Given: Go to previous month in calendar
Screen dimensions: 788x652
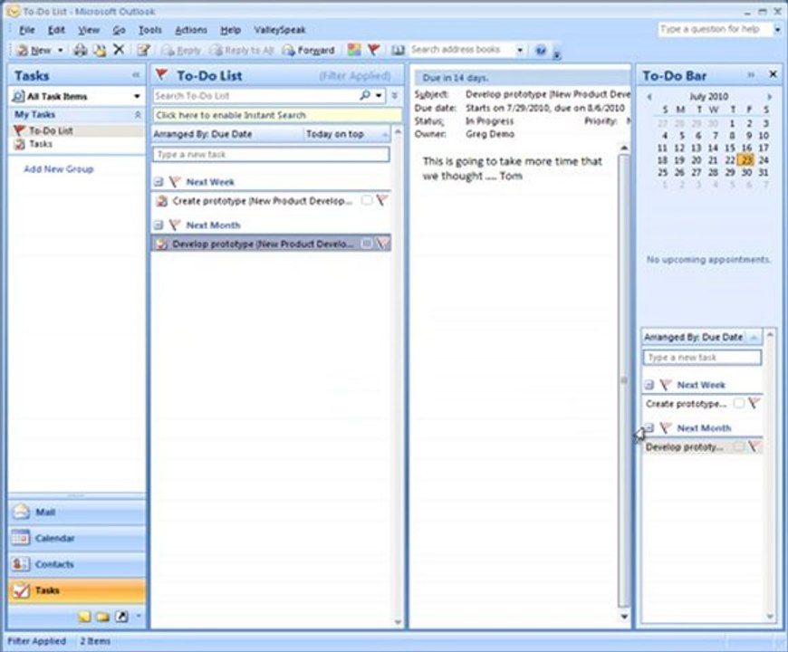Looking at the screenshot, I should click(x=649, y=97).
